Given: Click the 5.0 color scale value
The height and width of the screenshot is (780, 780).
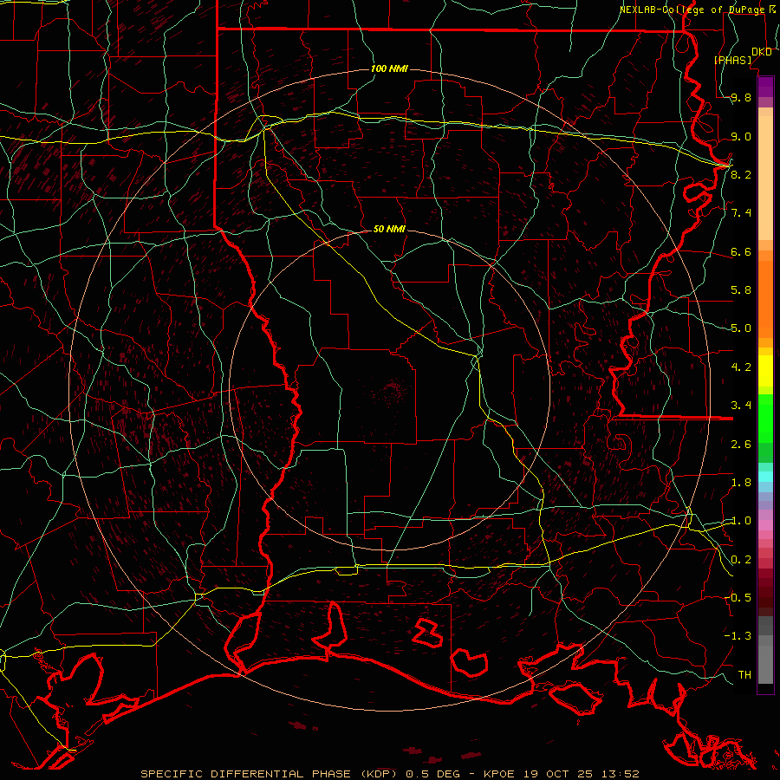Looking at the screenshot, I should (x=741, y=328).
